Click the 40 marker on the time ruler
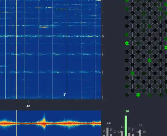This screenshot has height=136, width=167. click(x=28, y=106)
